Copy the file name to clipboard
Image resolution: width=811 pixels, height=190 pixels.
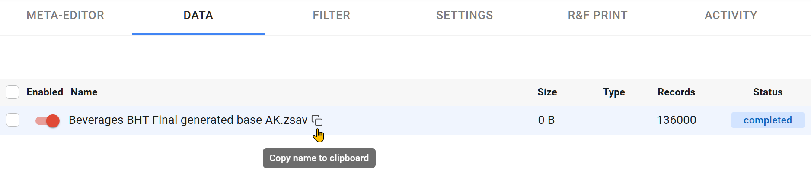click(x=317, y=120)
